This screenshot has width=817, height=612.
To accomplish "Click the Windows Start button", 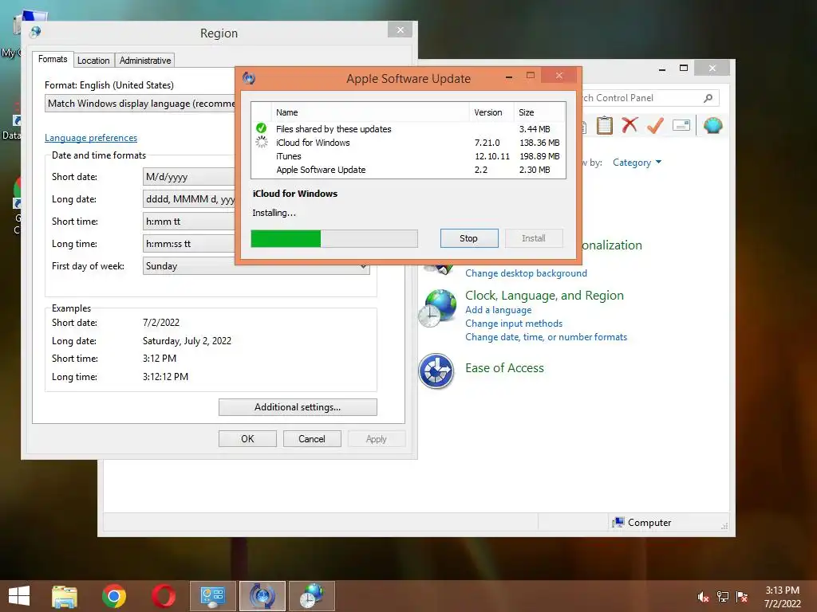I will 19,596.
